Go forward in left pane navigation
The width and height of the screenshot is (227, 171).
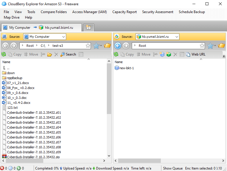click(14, 46)
